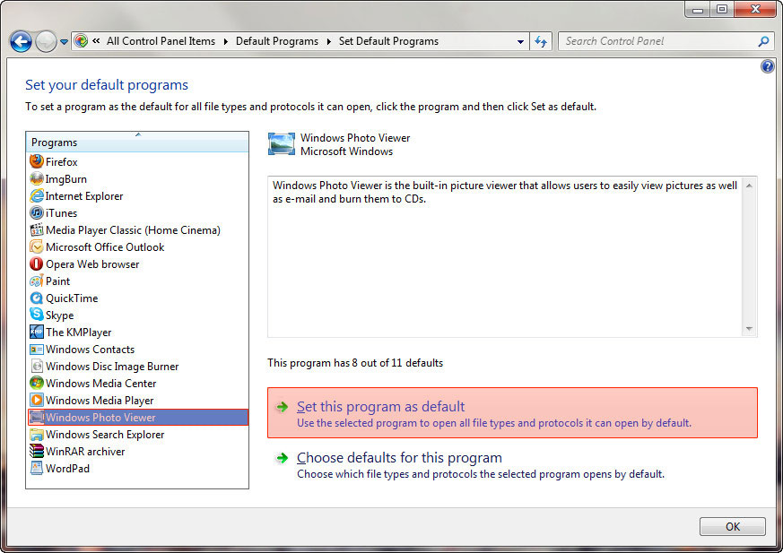Click the Paint program icon
Screen dimensions: 783x553
click(37, 281)
